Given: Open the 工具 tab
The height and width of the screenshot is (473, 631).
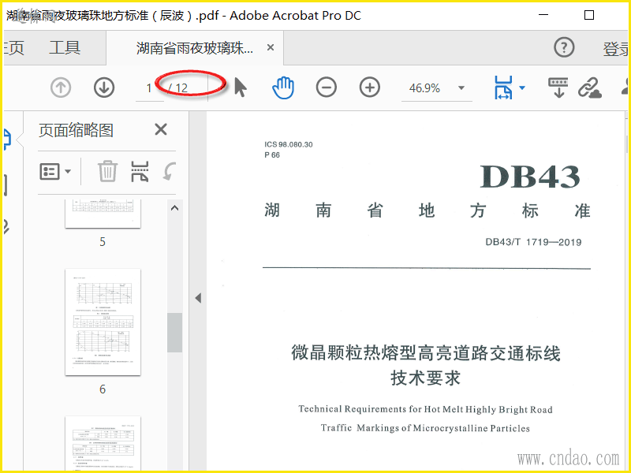Looking at the screenshot, I should (x=65, y=47).
